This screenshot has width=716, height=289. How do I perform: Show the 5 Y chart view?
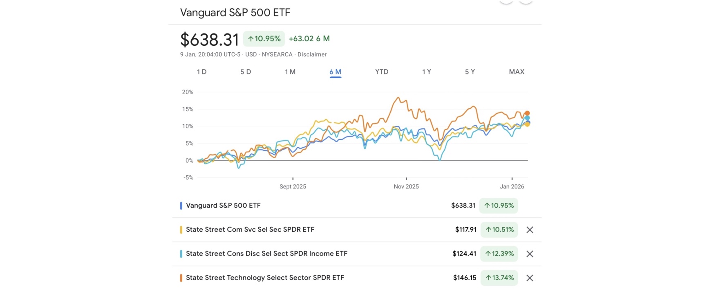tap(470, 72)
